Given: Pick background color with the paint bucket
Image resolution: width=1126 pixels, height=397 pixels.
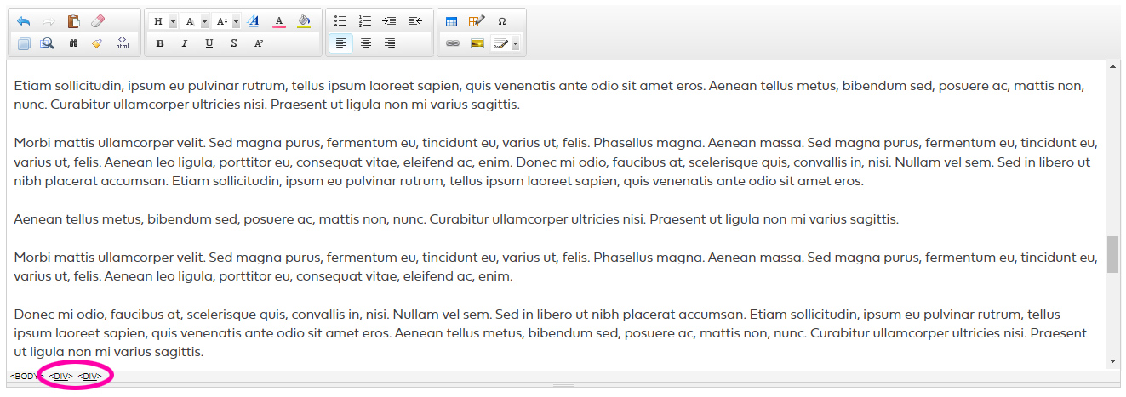Looking at the screenshot, I should (x=305, y=21).
